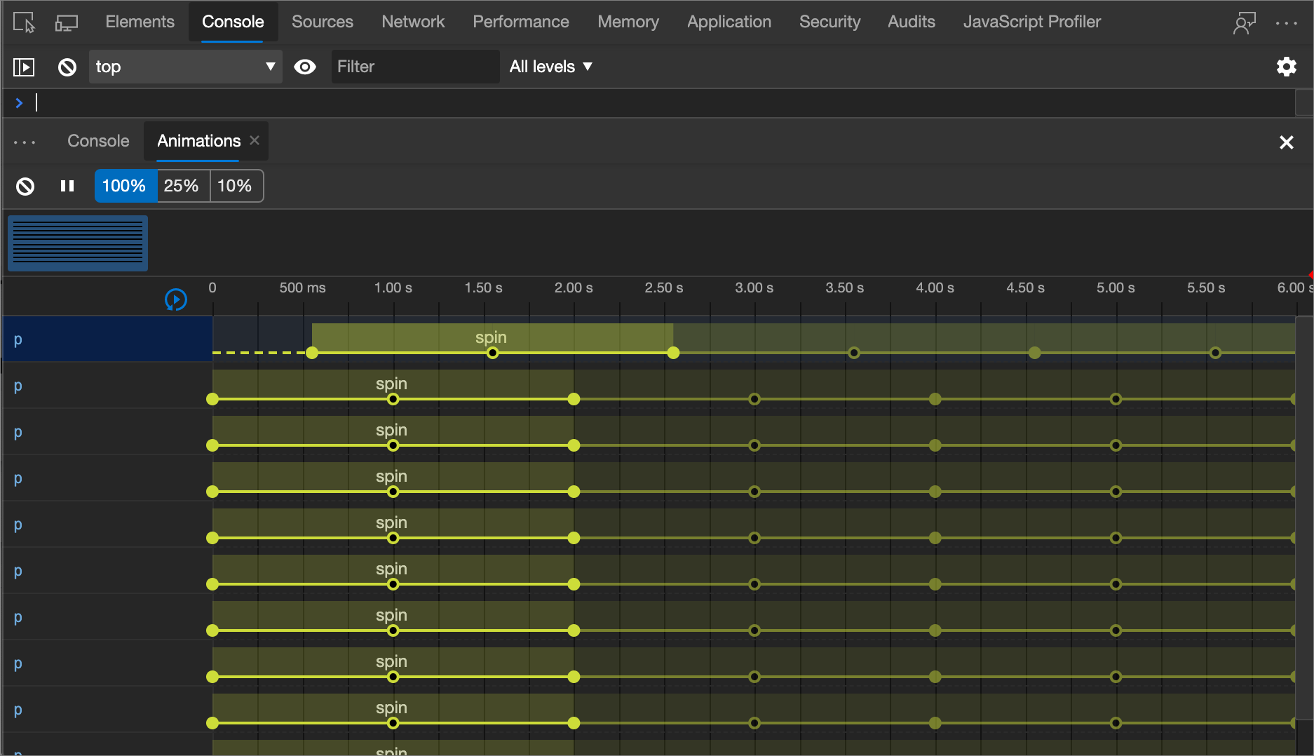Viewport: 1314px width, 756px height.
Task: Switch to the Performance tab
Action: pyautogui.click(x=520, y=22)
